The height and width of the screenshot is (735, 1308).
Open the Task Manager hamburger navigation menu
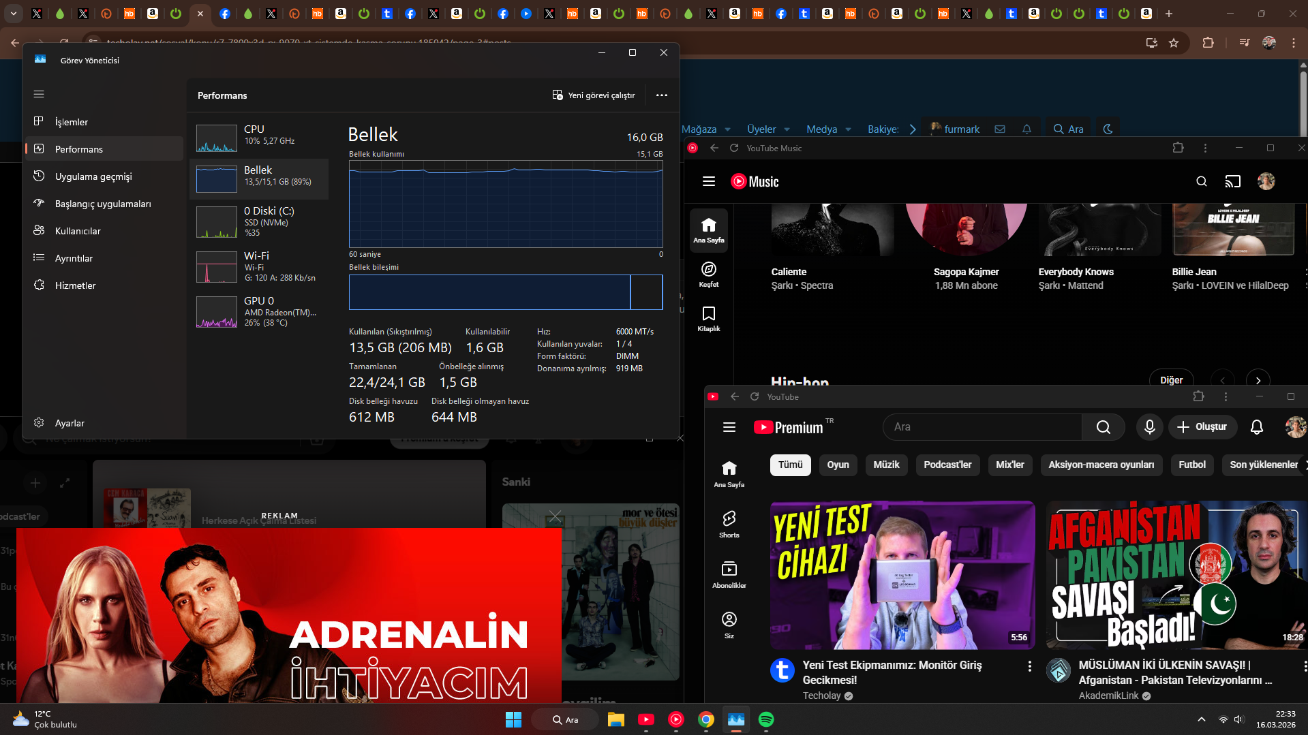[39, 94]
